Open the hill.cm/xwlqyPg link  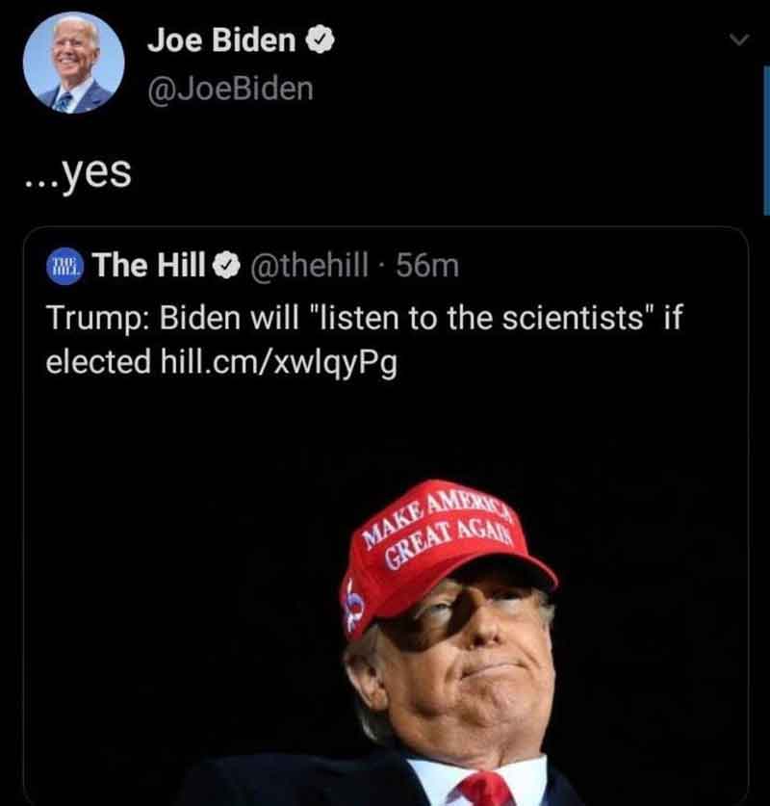coord(279,363)
